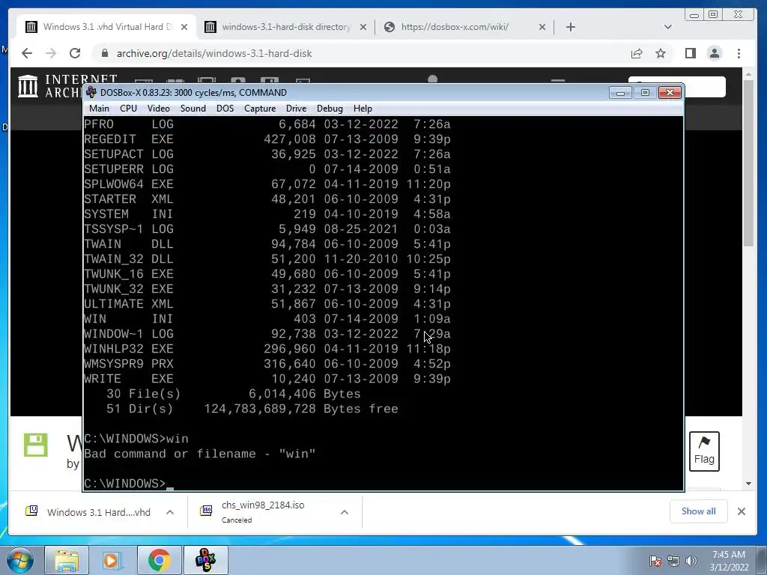Open the DOS menu in DOSBox-X
Viewport: 767px width, 575px height.
(x=225, y=109)
